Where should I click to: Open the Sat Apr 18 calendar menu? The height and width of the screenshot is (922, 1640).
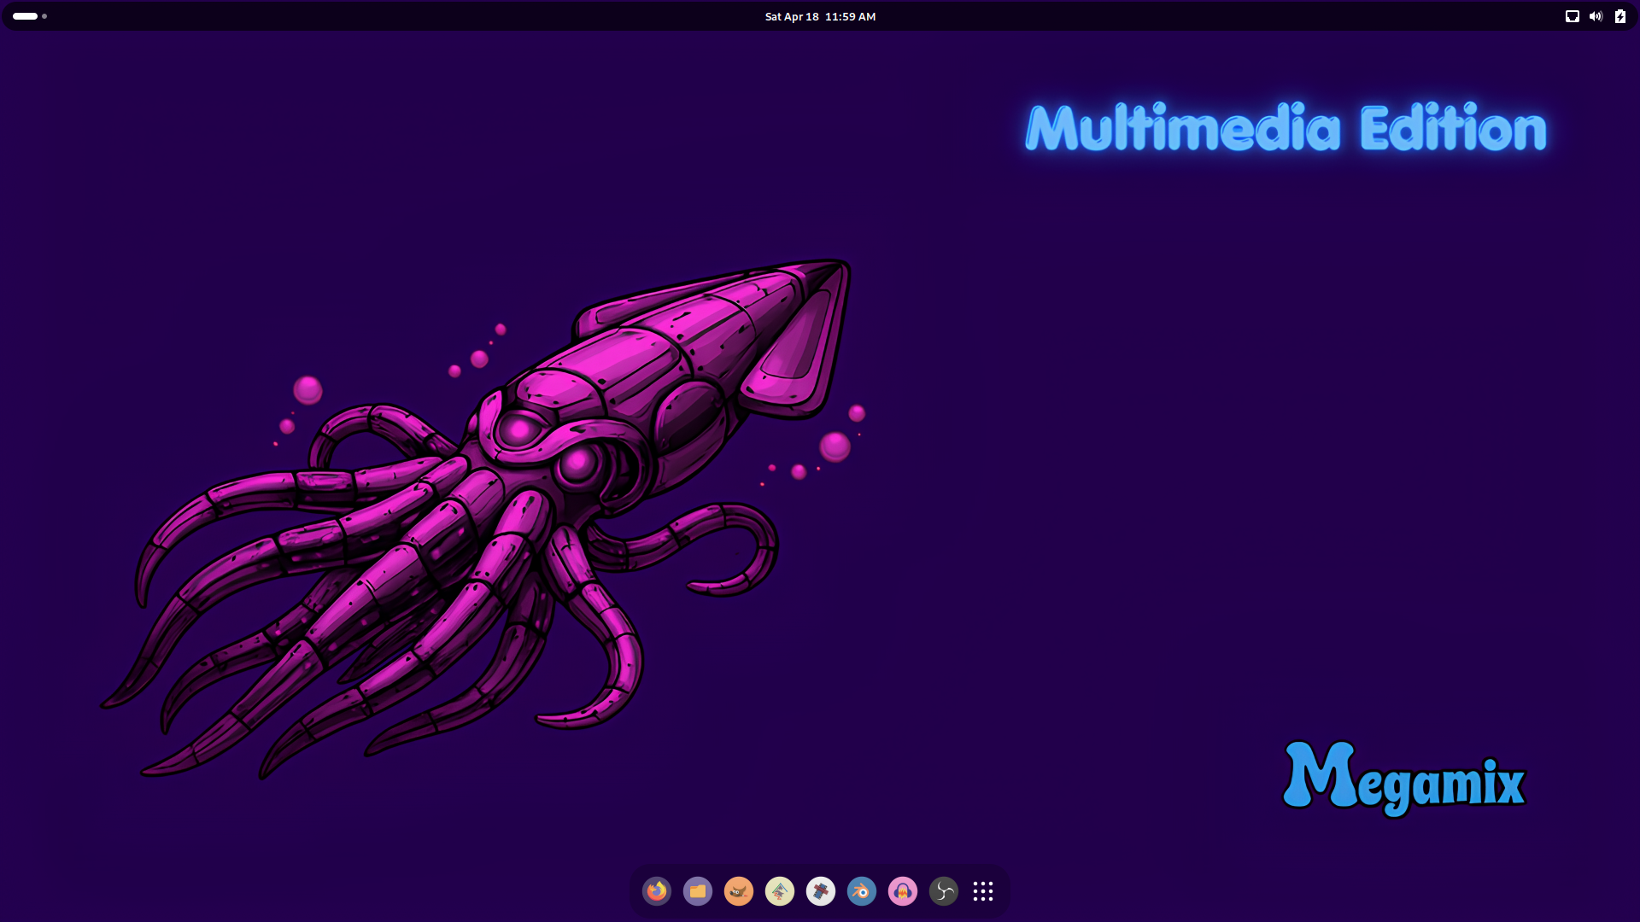point(819,16)
